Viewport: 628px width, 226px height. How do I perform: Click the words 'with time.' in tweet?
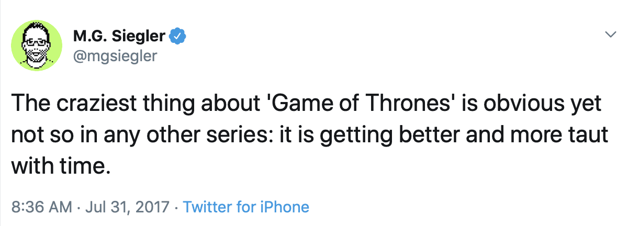[x=61, y=166]
